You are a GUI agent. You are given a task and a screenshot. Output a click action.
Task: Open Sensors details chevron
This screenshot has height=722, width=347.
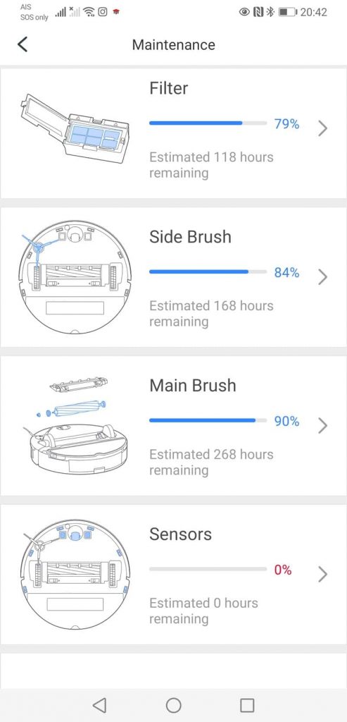[322, 575]
